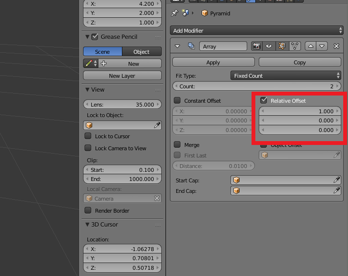Image resolution: width=348 pixels, height=276 pixels.
Task: Toggle Array modifier edit mode display icon
Action: click(x=282, y=46)
